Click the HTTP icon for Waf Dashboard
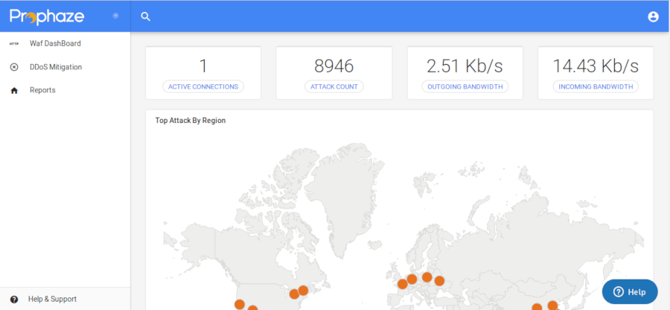Viewport: 670px width, 310px height. pos(13,44)
